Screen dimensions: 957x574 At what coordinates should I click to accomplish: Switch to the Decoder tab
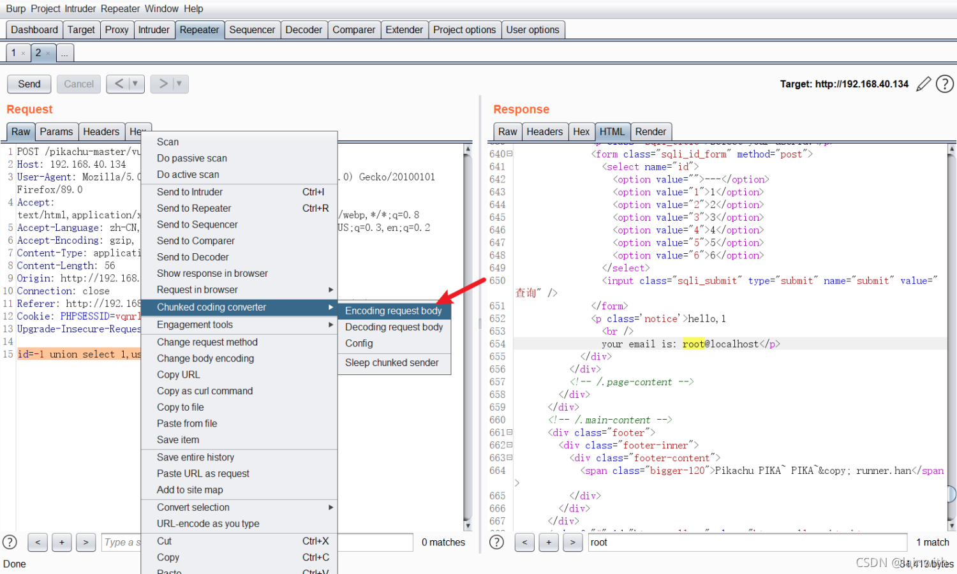tap(304, 29)
